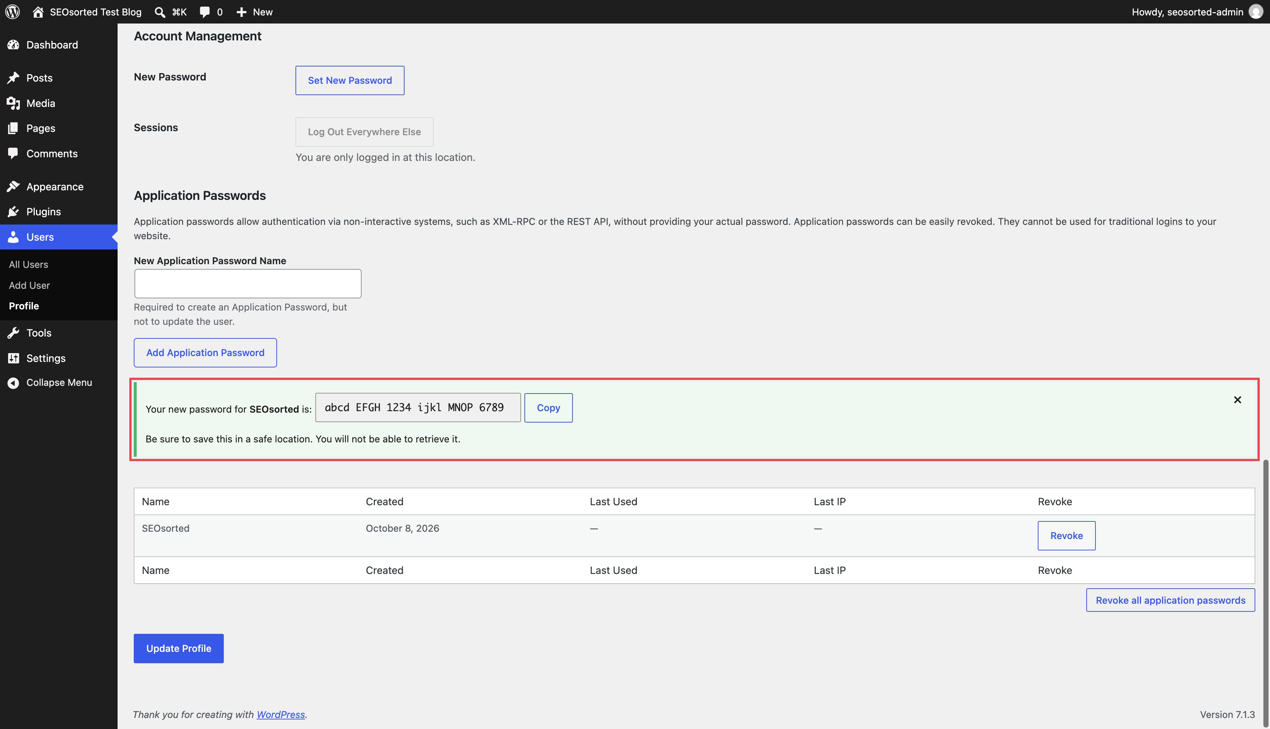Click the plus New icon
The height and width of the screenshot is (729, 1270).
click(241, 12)
